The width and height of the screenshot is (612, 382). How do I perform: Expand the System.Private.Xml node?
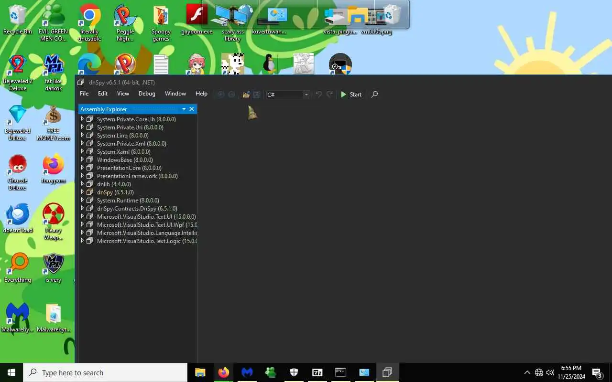82,143
